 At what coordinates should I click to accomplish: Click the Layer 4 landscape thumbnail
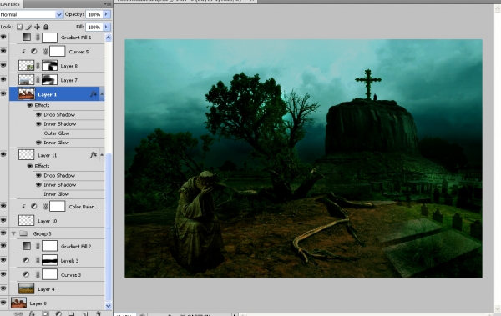(26, 288)
